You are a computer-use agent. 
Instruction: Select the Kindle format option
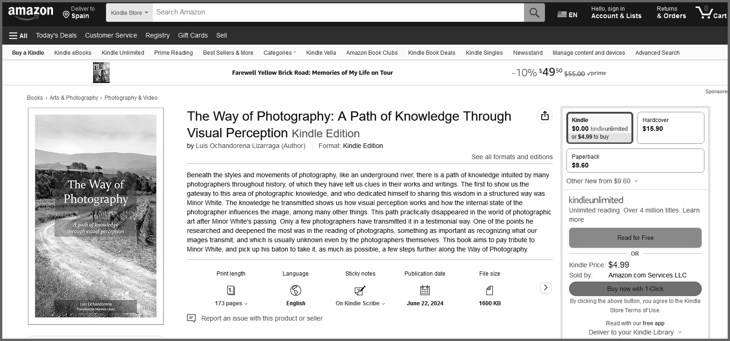599,128
